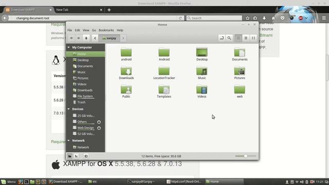Open the Templates folder
Viewport: 329px width, 185px height.
(x=164, y=91)
